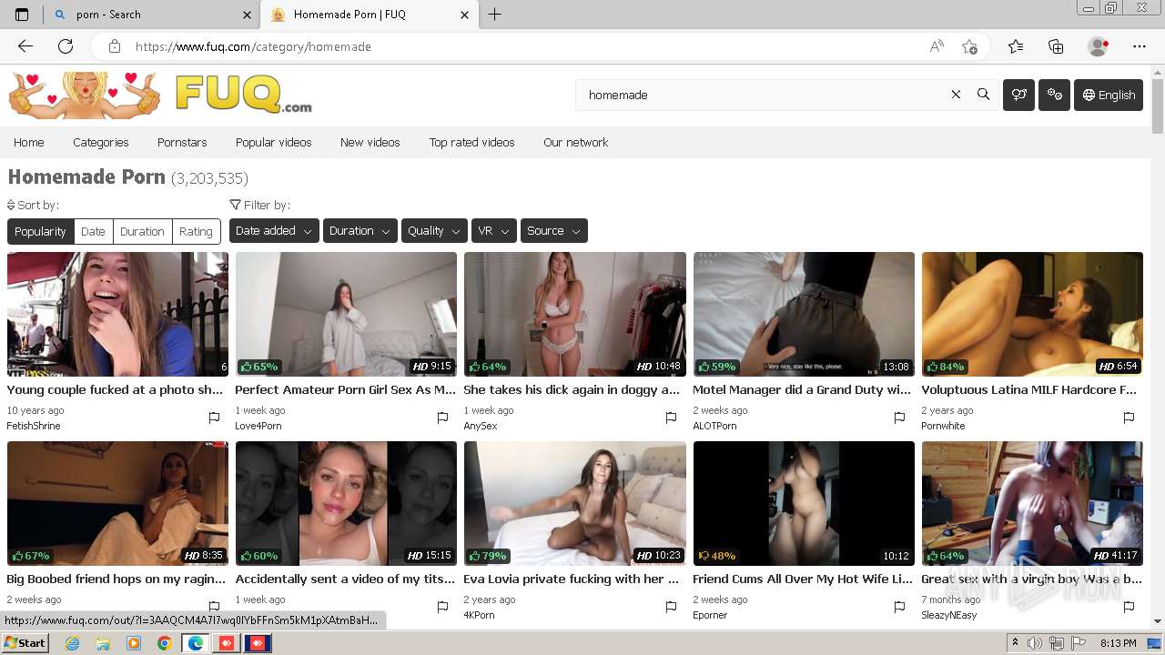The height and width of the screenshot is (655, 1165).
Task: Open the Favorites list
Action: 1016,46
